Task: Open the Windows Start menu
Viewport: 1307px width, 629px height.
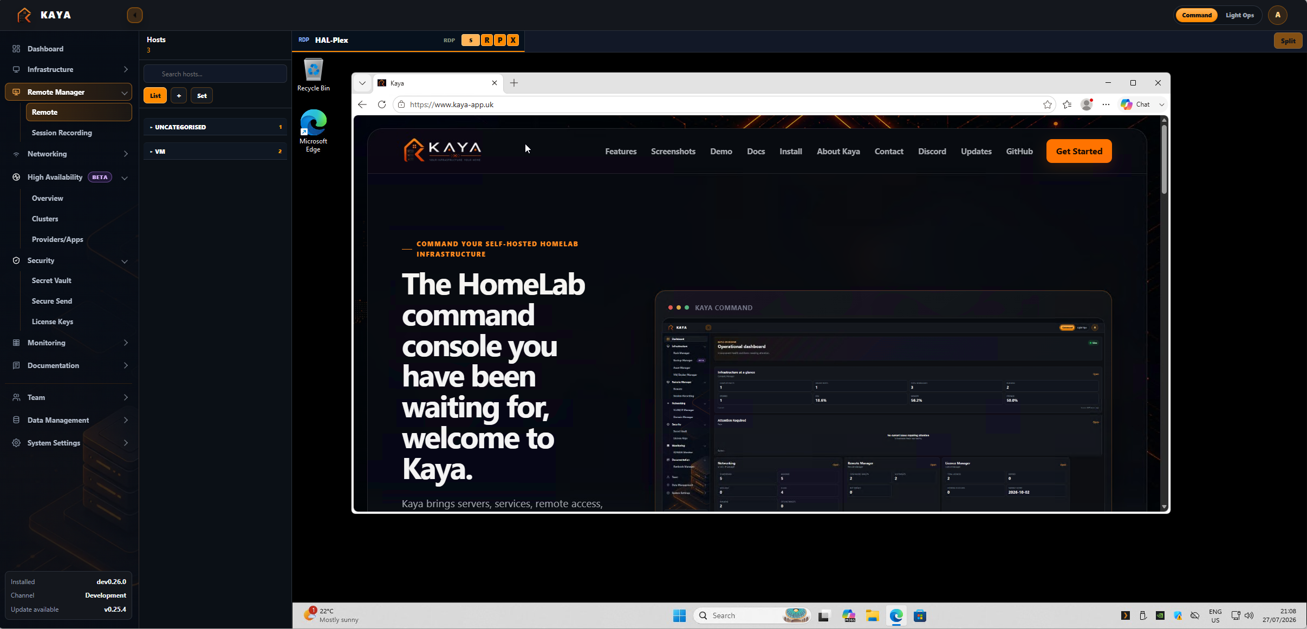Action: [x=679, y=615]
